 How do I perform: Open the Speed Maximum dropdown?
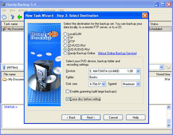coord(138,84)
